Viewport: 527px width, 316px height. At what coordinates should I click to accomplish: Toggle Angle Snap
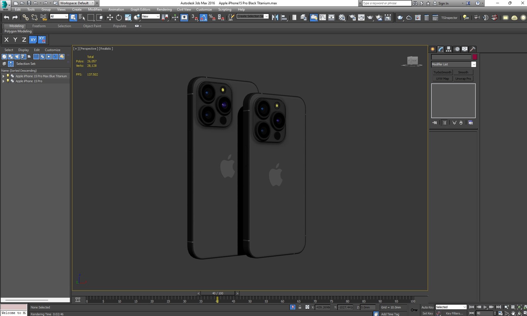204,18
